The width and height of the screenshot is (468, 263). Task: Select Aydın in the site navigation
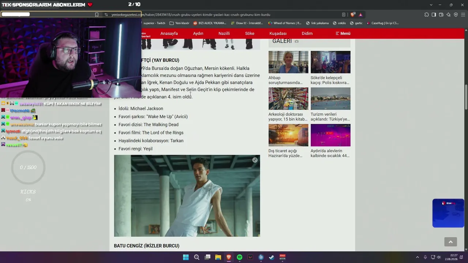click(198, 33)
